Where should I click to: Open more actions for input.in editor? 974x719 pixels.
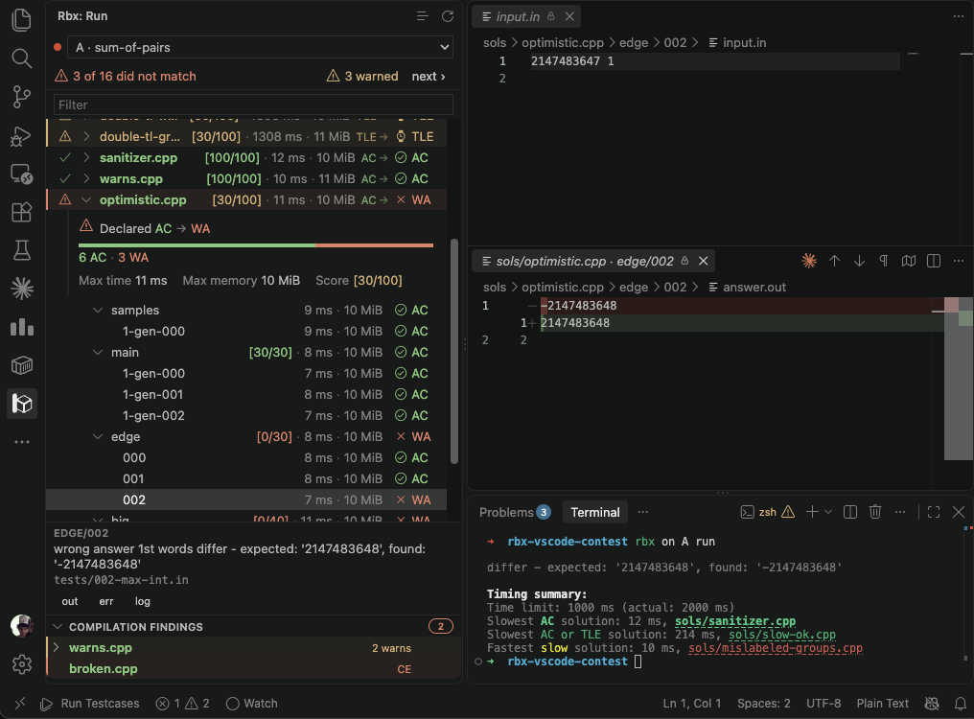[959, 16]
